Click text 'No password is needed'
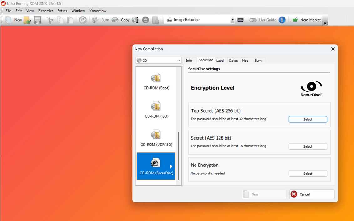354x221 pixels. (x=208, y=174)
